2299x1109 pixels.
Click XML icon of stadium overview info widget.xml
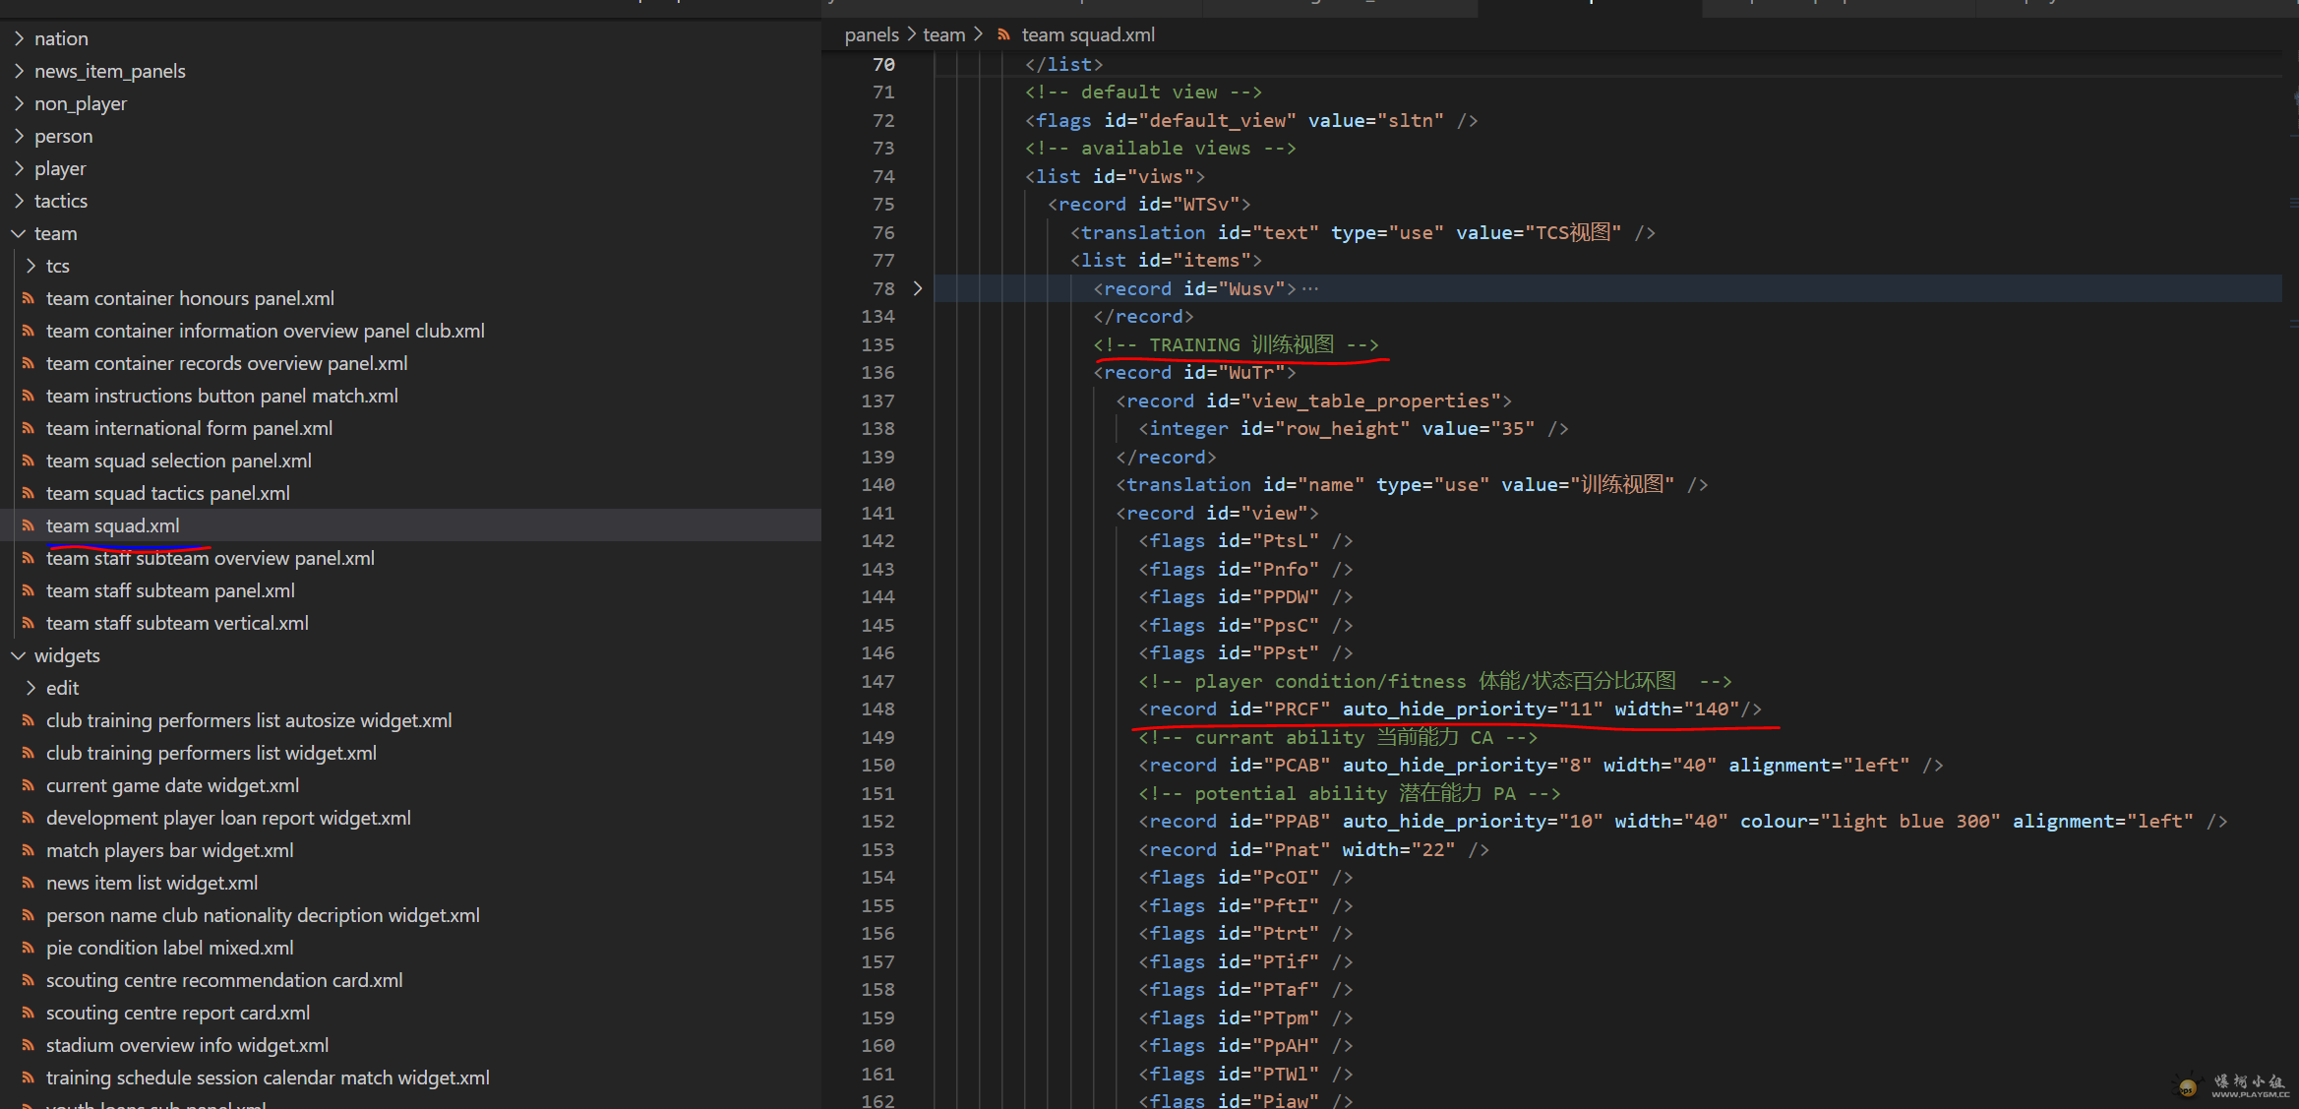[29, 1045]
